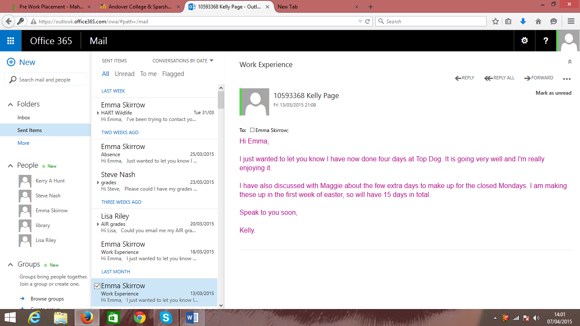Show All messages filter
The width and height of the screenshot is (580, 326).
[105, 74]
